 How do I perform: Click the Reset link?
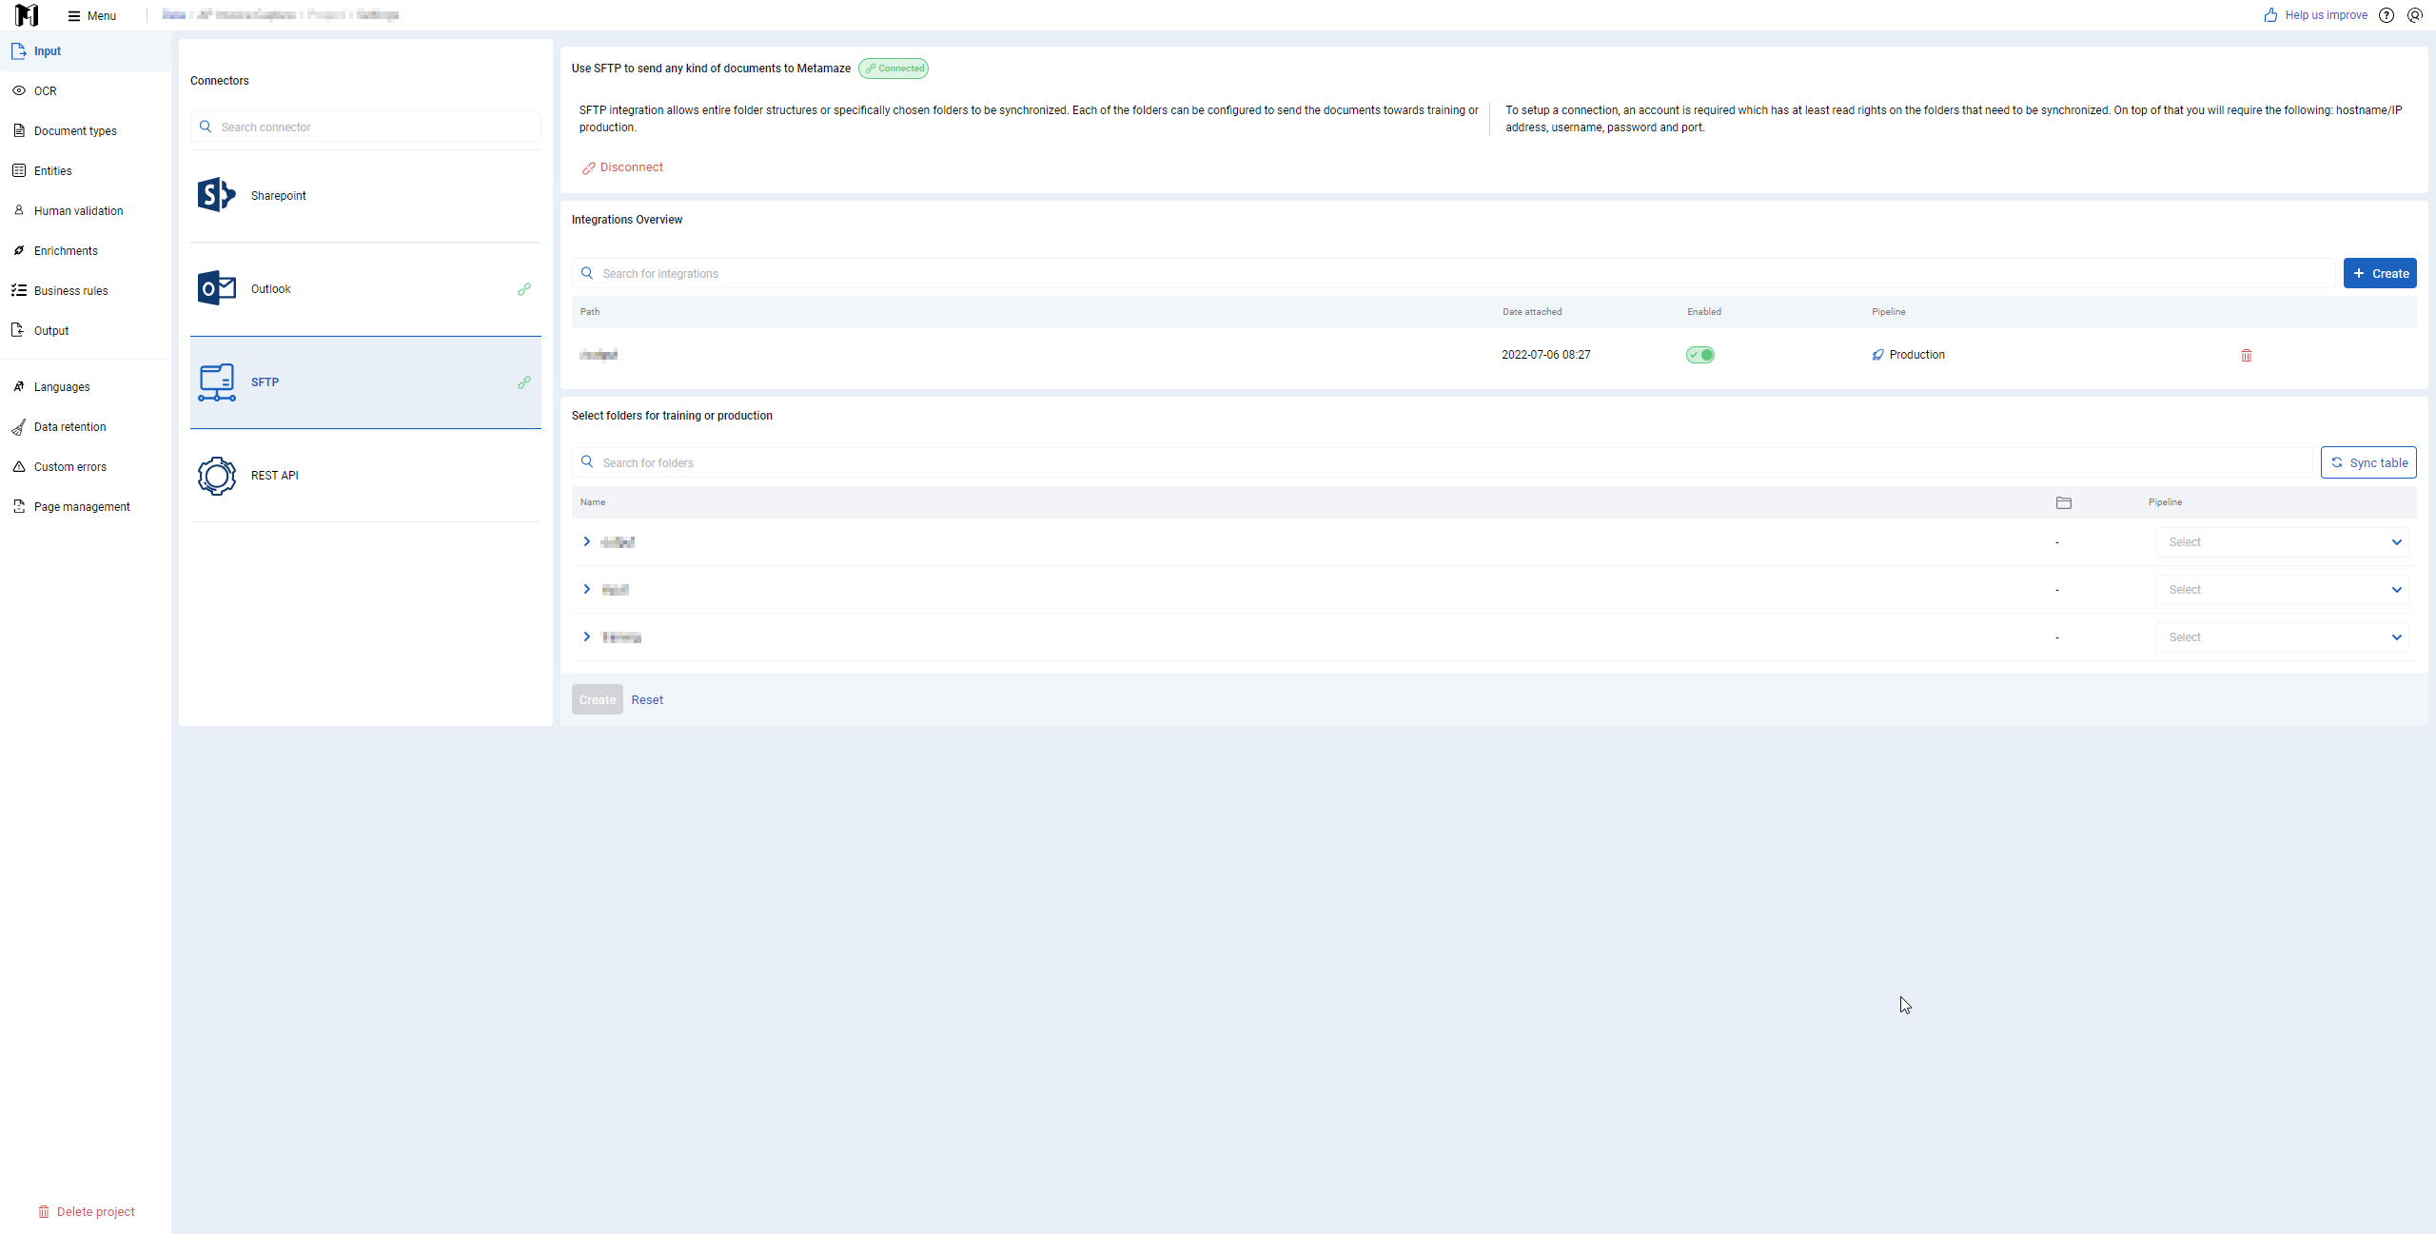647,700
